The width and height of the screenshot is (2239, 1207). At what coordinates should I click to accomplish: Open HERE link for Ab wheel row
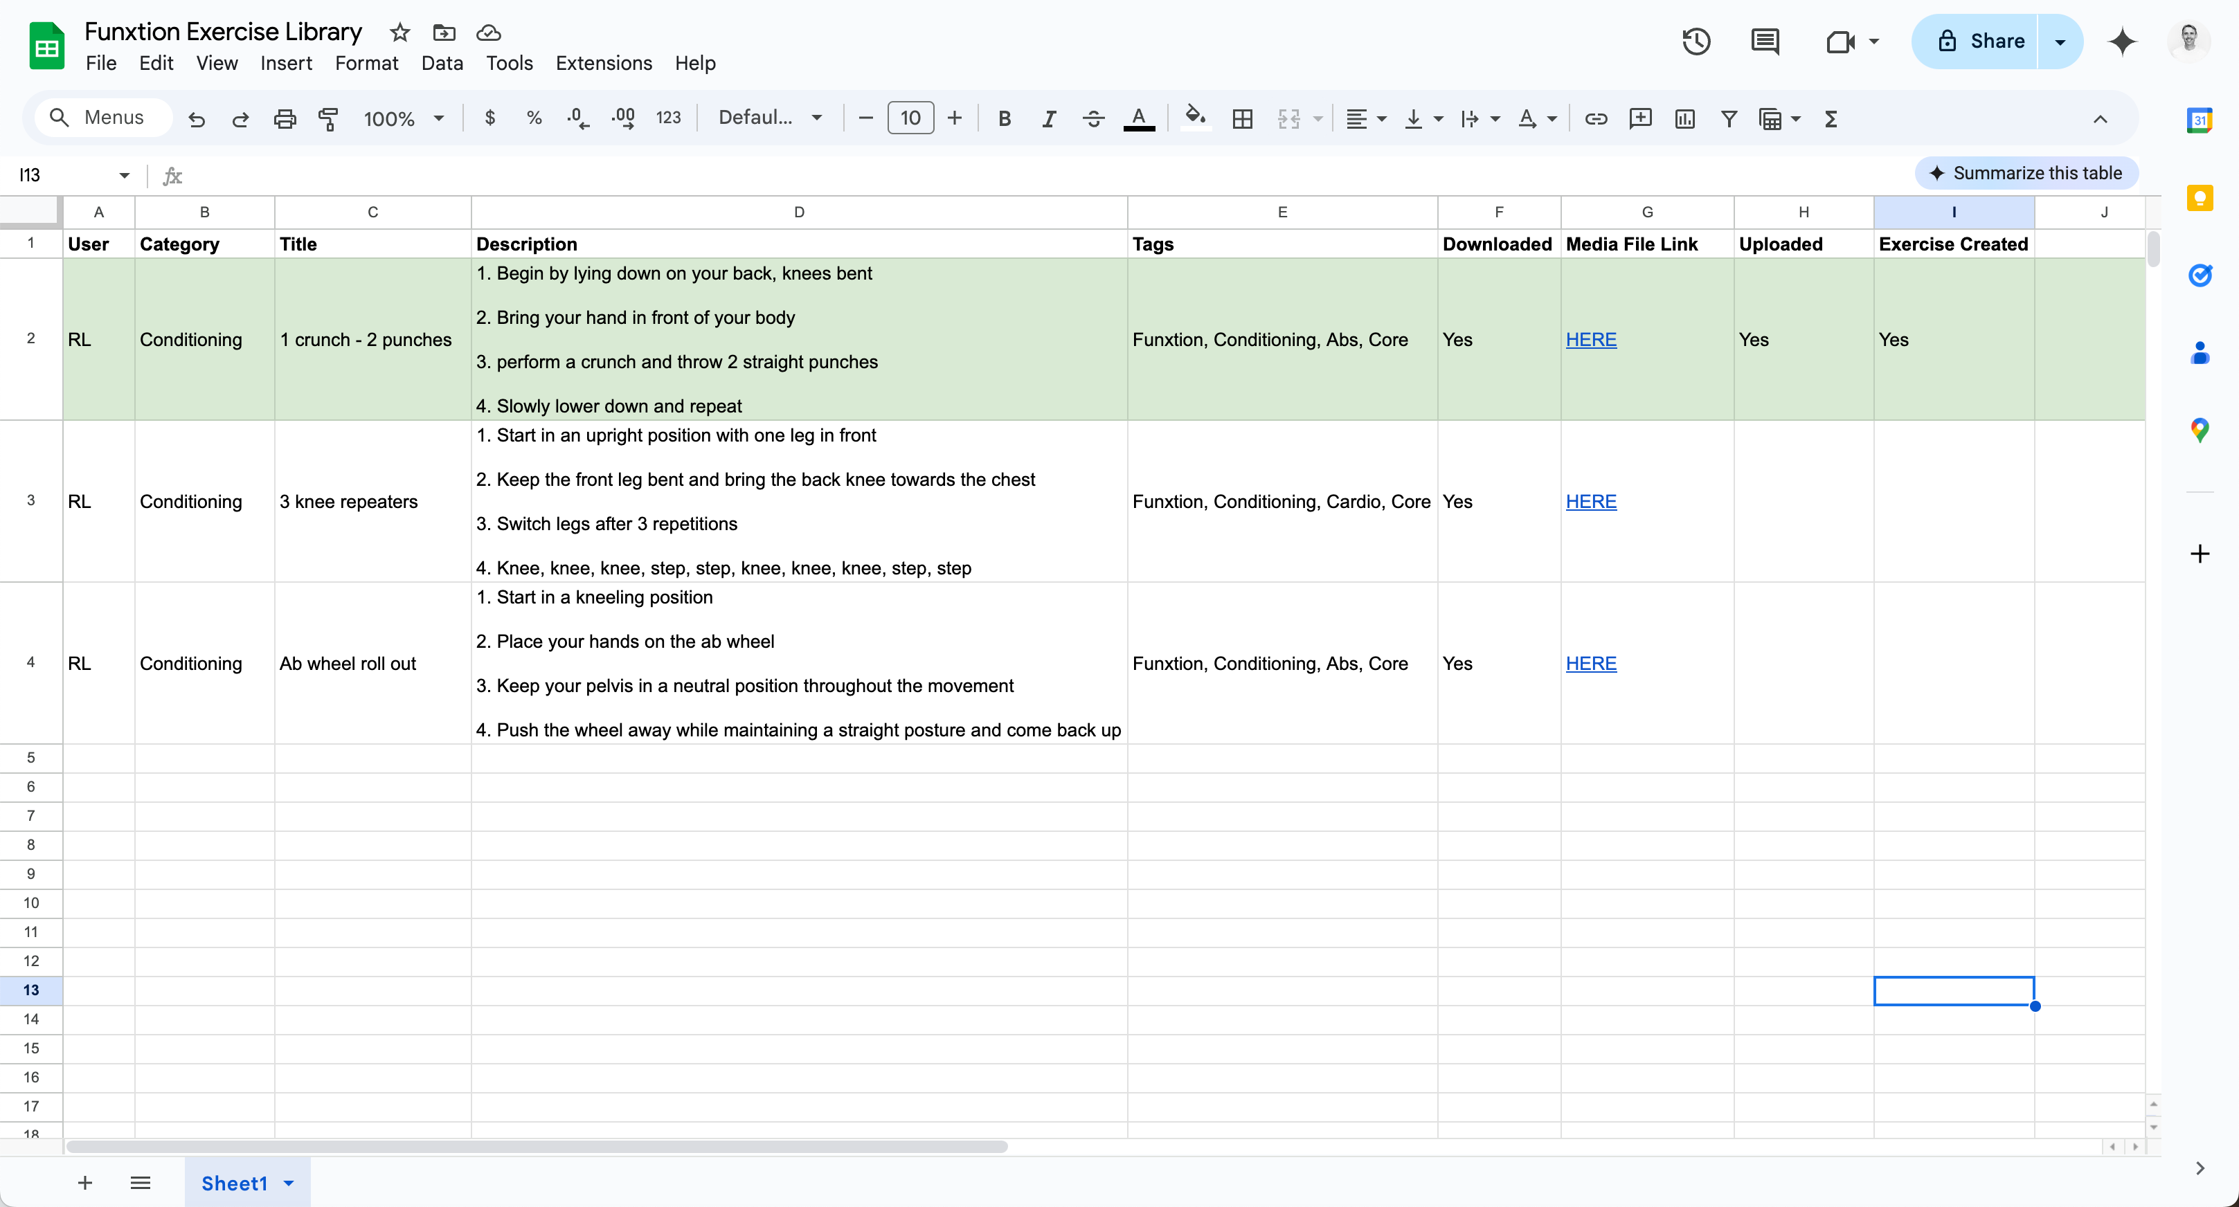[1590, 663]
